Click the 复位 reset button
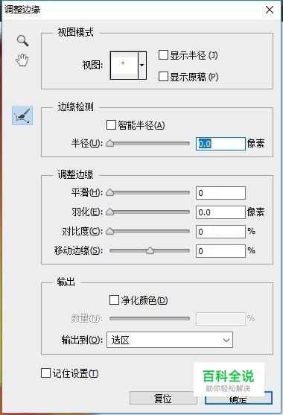The image size is (283, 415). click(163, 398)
